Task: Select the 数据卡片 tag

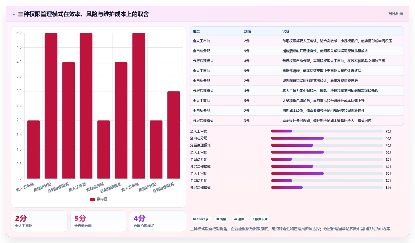Action: 260,219
